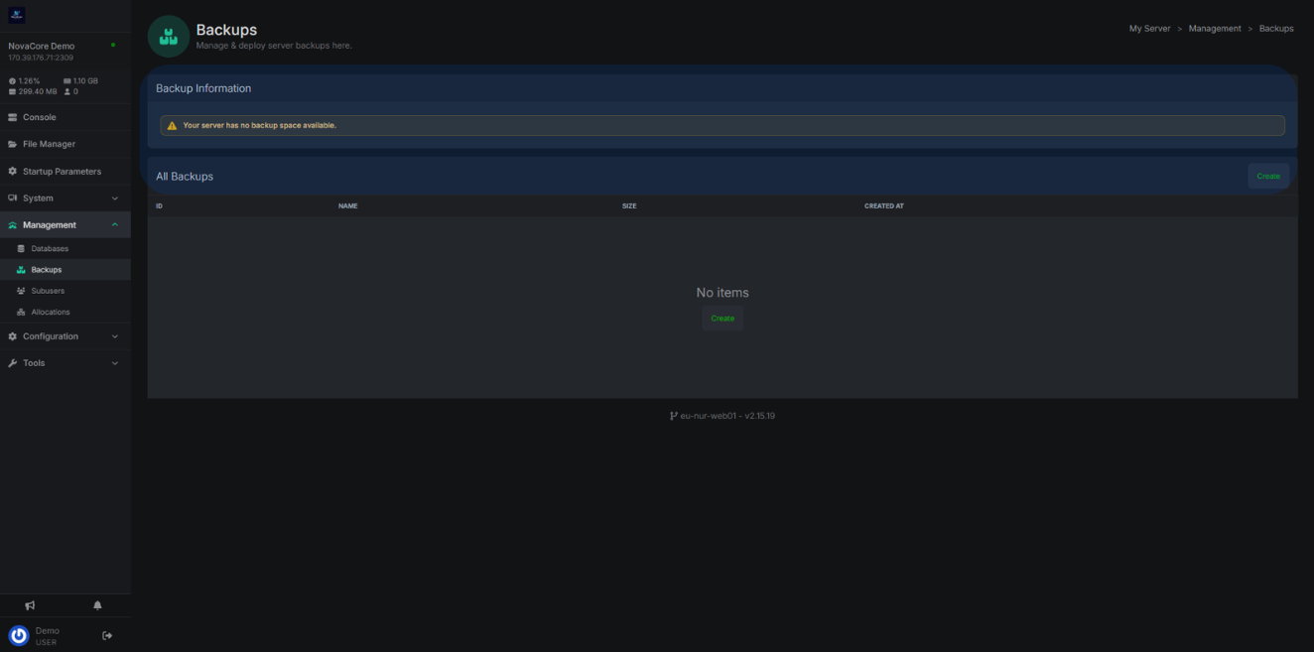
Task: Open File Manager in the sidebar
Action: (x=49, y=144)
